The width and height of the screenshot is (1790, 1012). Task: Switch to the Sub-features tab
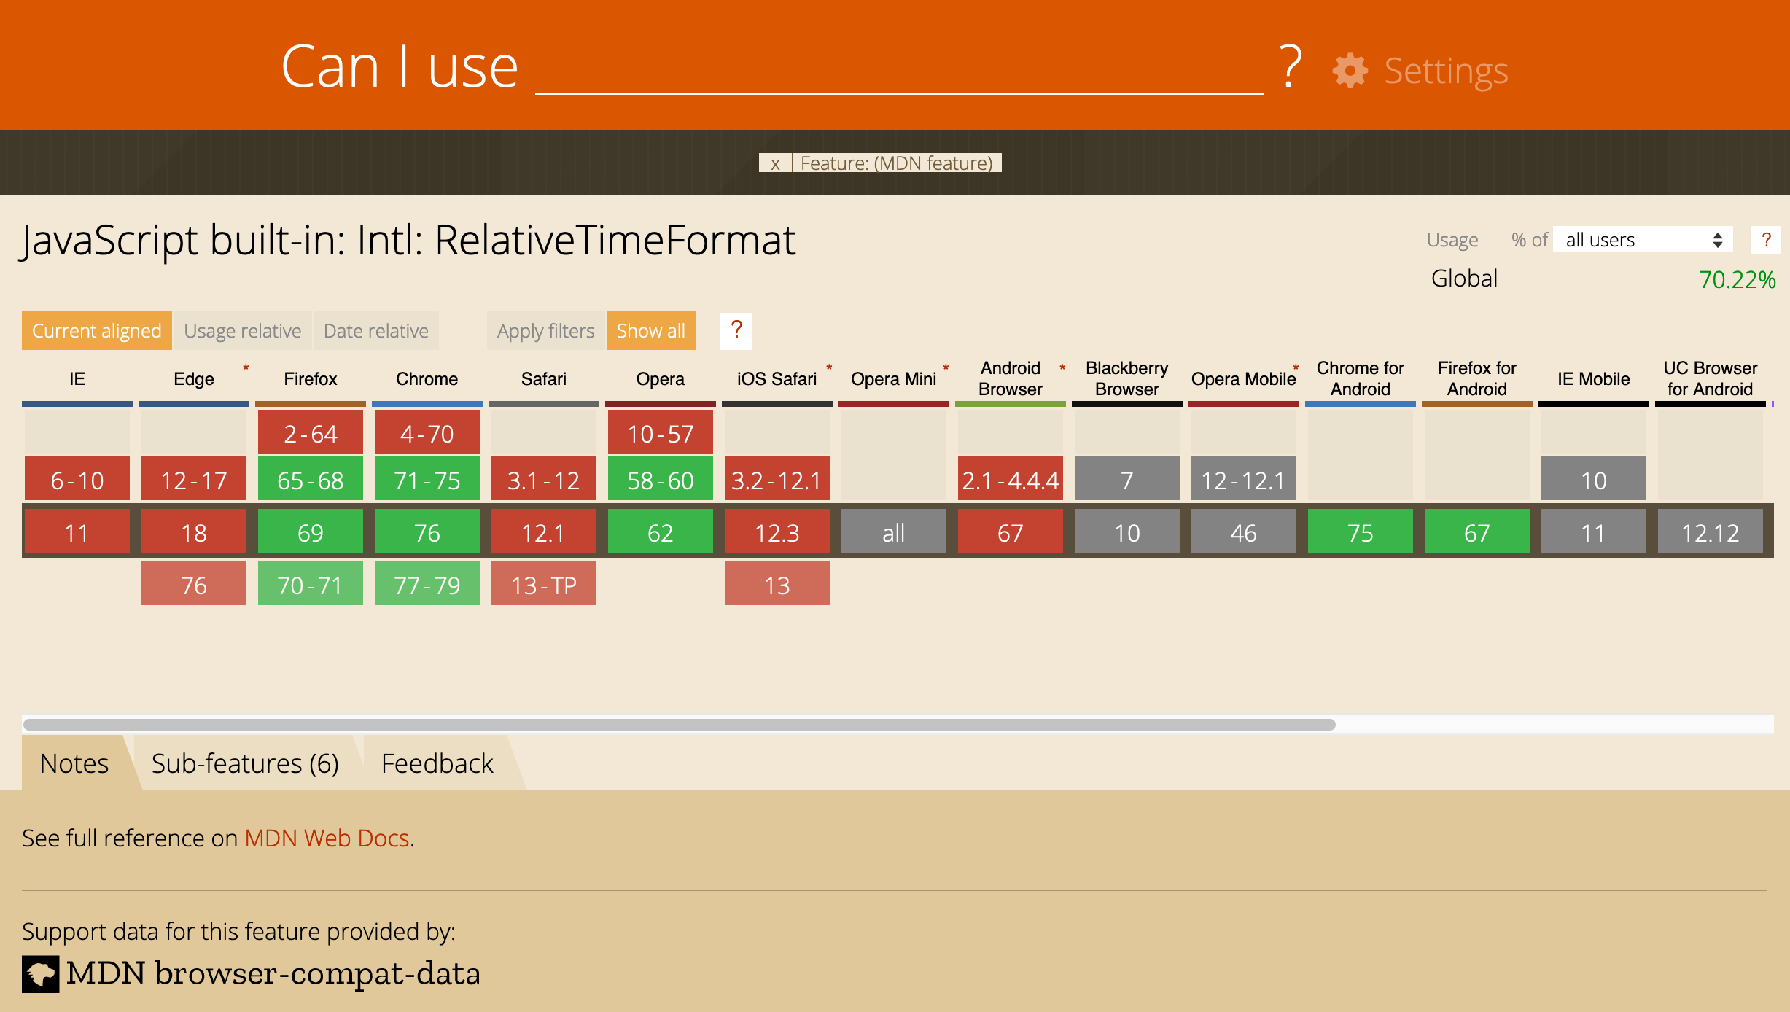pos(245,763)
